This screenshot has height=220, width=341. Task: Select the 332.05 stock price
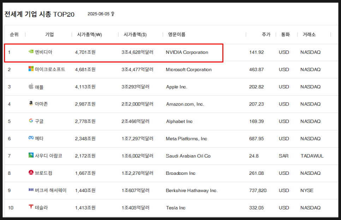coord(256,208)
